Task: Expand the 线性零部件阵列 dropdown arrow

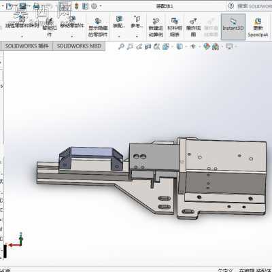Action: click(x=22, y=36)
